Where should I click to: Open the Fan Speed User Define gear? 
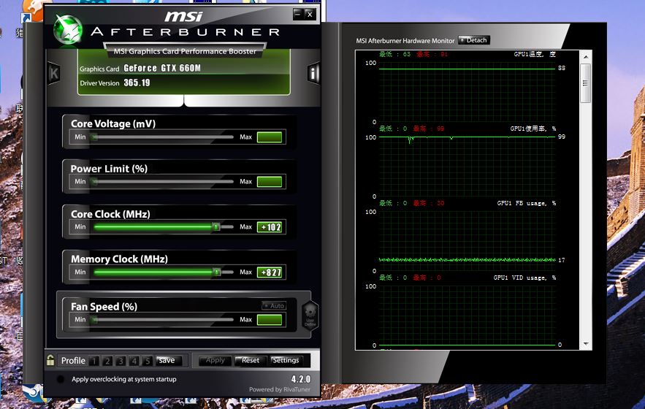pos(310,315)
